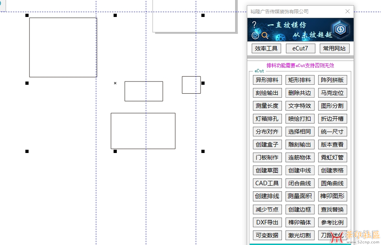Close the 裕隆广告传媒 plugin panel
Viewport: 381px width, 245px height.
pyautogui.click(x=348, y=11)
